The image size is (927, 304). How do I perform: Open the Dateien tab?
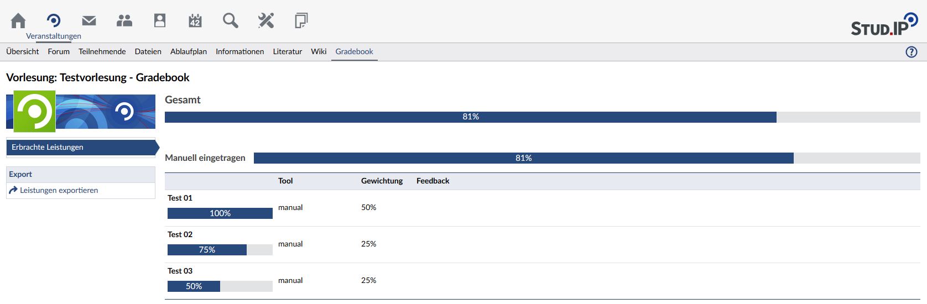click(x=148, y=51)
